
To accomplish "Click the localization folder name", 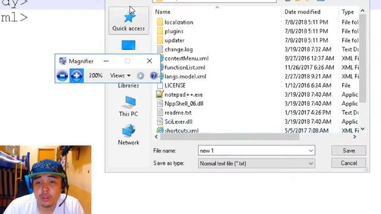I will point(179,22).
